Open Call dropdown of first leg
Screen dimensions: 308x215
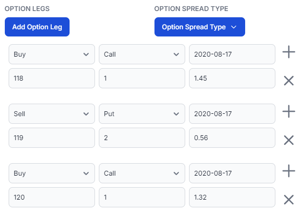point(142,54)
